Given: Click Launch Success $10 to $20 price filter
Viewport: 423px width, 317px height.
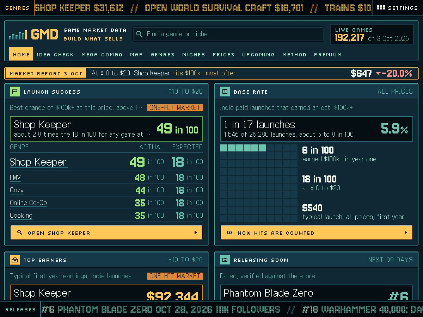Looking at the screenshot, I should click(x=185, y=92).
